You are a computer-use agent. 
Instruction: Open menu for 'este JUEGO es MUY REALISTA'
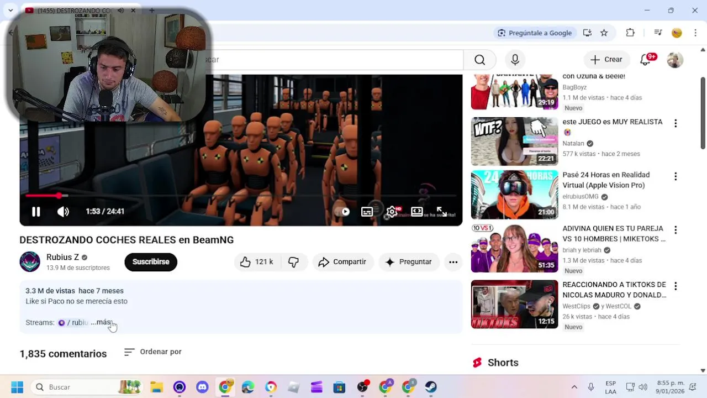[x=675, y=123]
